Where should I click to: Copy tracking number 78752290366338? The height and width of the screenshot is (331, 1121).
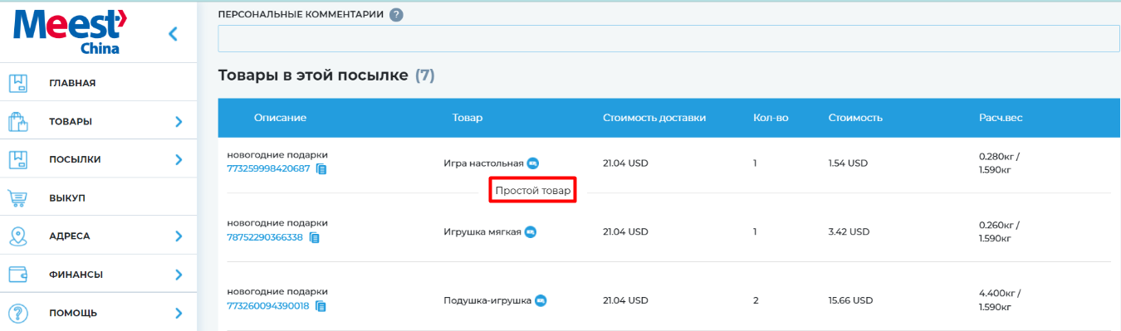(315, 237)
